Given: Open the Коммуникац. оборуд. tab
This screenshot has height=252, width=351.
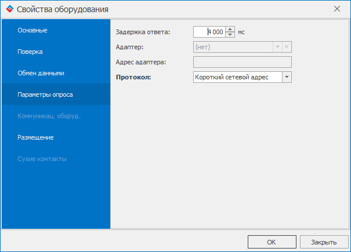Looking at the screenshot, I should click(x=56, y=116).
